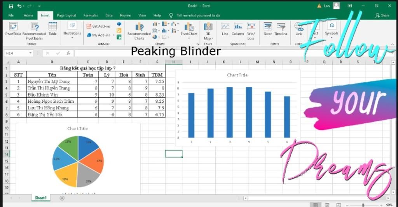
Task: Switch to the Home tab
Action: click(x=28, y=15)
